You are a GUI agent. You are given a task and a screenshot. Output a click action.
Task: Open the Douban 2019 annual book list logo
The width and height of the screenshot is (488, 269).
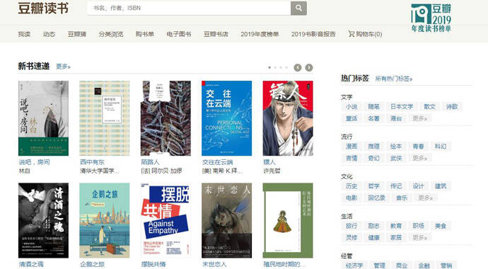431,18
